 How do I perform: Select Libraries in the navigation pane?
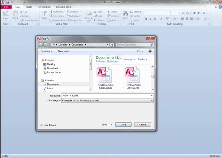[x=50, y=80]
